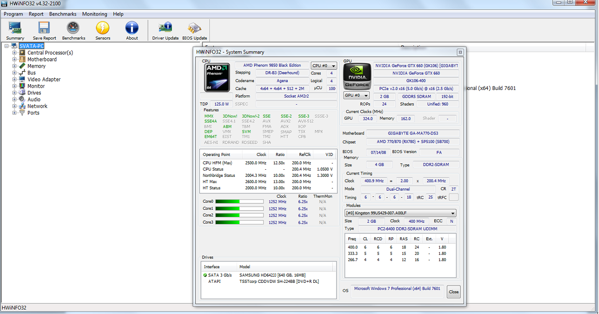Screen dimensions: 599x314
Task: Expand the Video Adapter tree node
Action: point(14,79)
